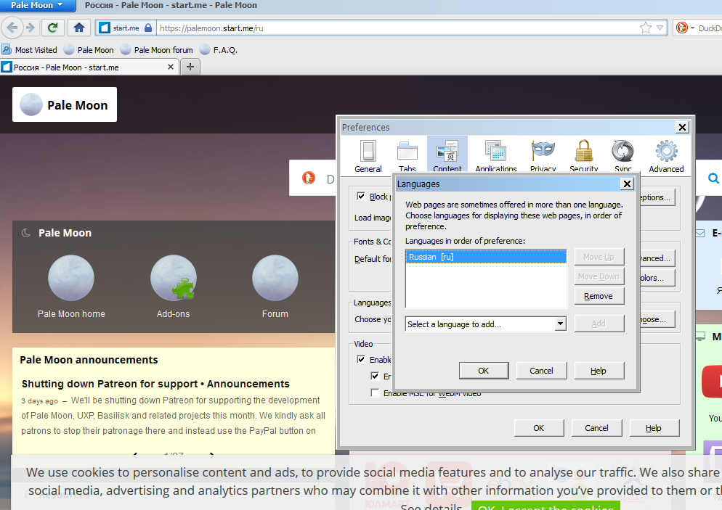Screen dimensions: 722x510
Task: Toggle the nested checkbox under Enable in Video
Action: (x=376, y=377)
